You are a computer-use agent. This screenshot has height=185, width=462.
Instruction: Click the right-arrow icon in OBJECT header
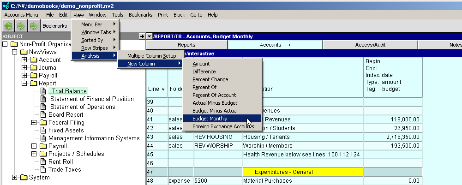pyautogui.click(x=142, y=36)
